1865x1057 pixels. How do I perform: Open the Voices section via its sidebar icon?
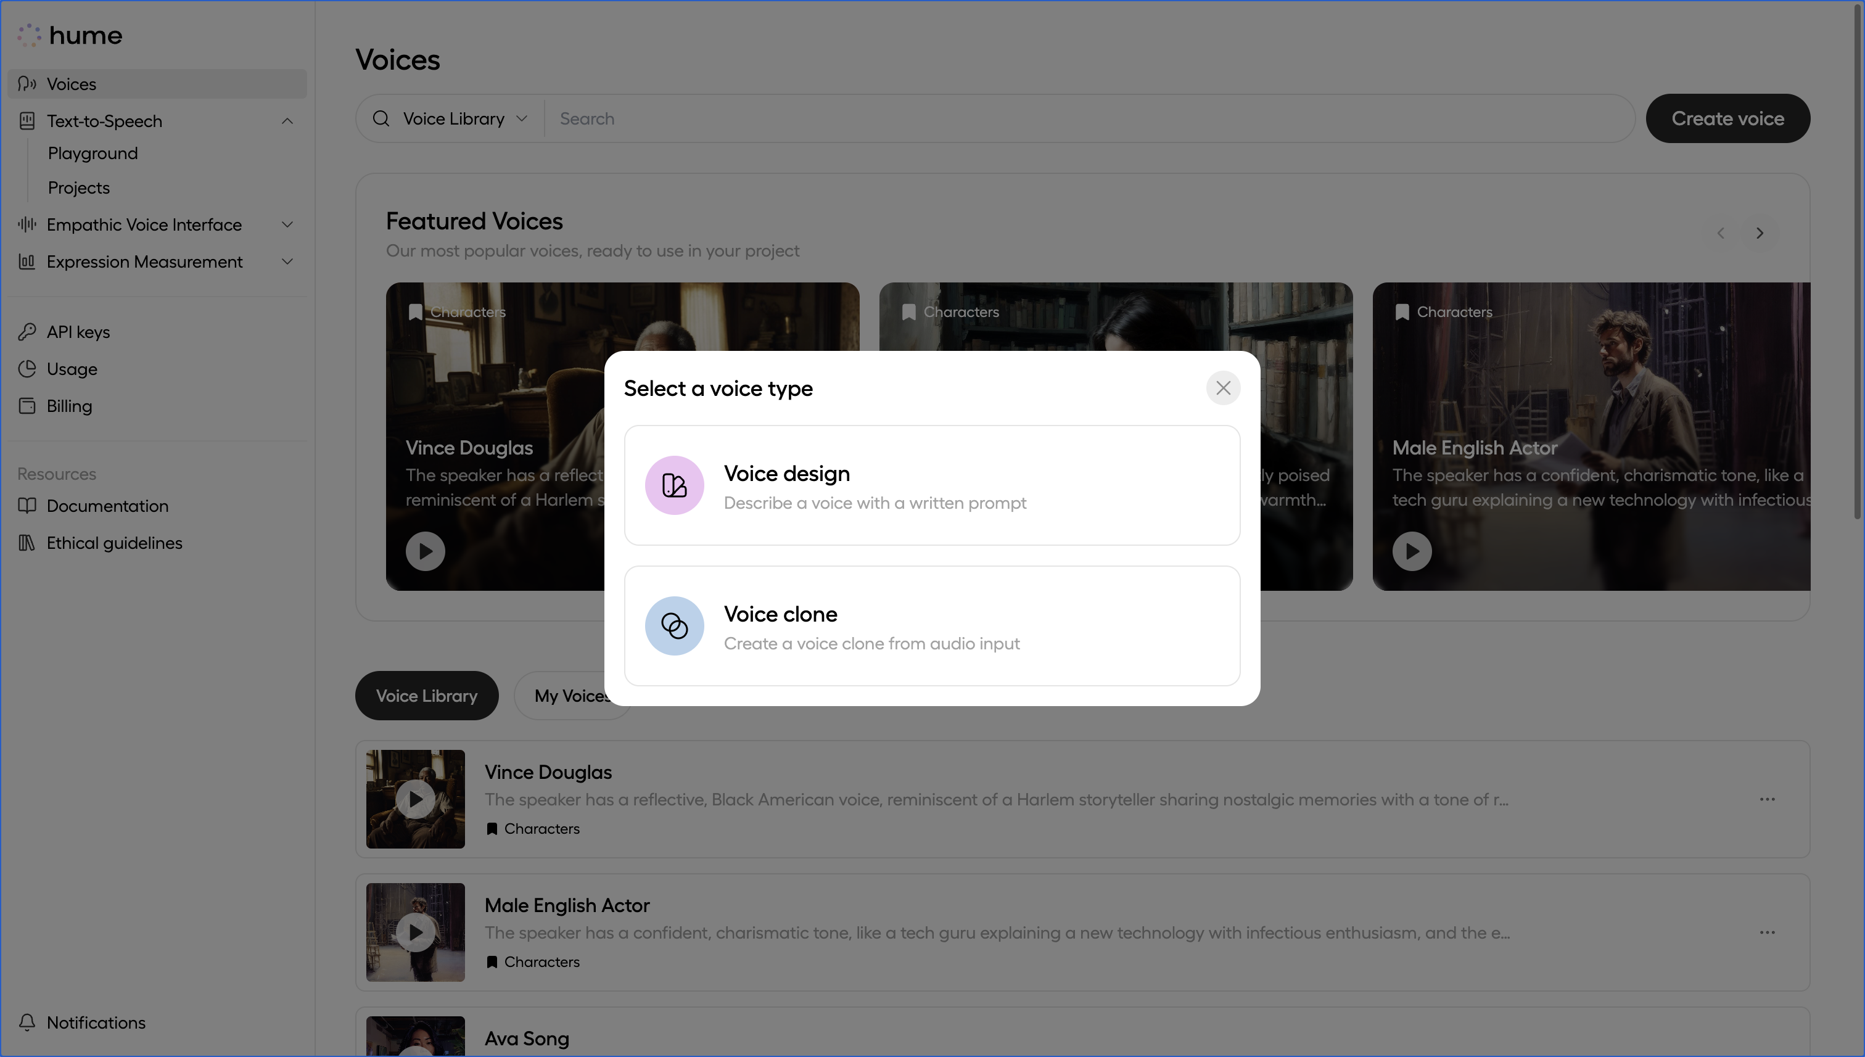point(27,83)
